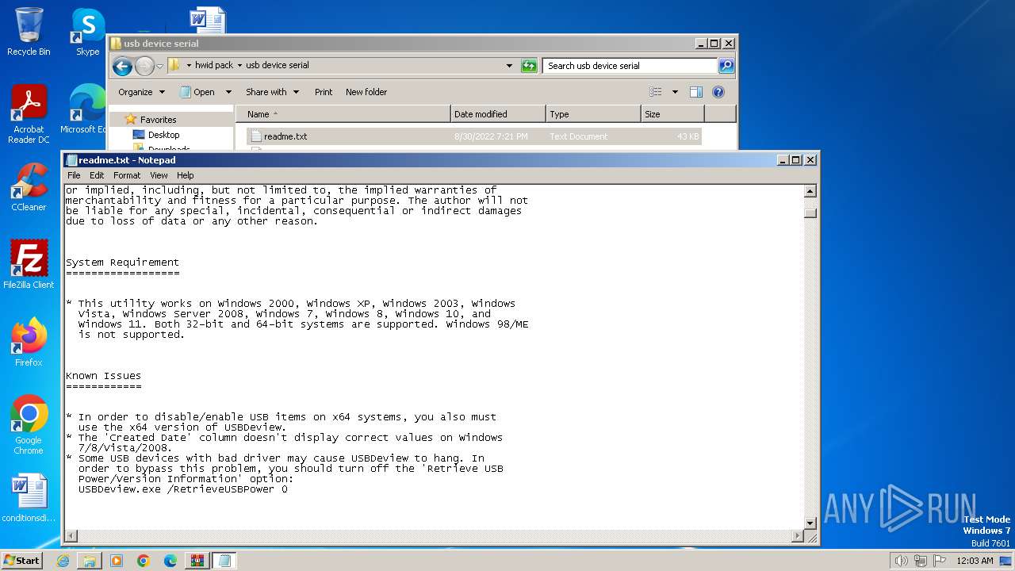Image resolution: width=1015 pixels, height=571 pixels.
Task: Open Windows Media Player from taskbar
Action: pyautogui.click(x=117, y=561)
